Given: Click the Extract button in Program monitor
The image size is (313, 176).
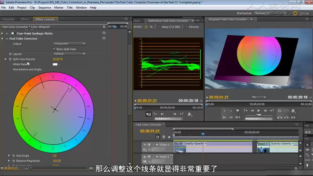Looking at the screenshot, I should [286, 117].
